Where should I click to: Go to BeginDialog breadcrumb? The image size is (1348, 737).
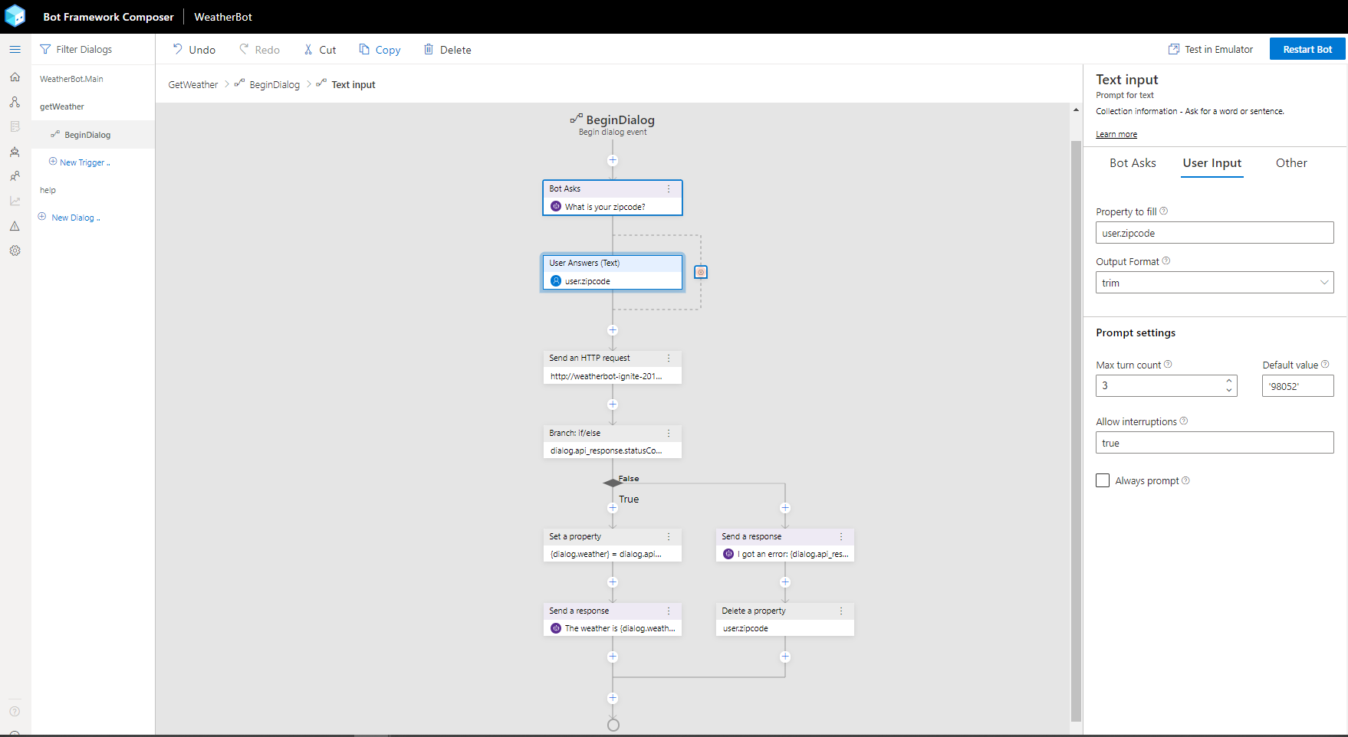pyautogui.click(x=275, y=84)
